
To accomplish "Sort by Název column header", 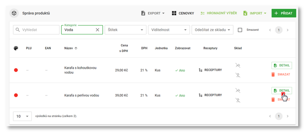I will (69, 48).
